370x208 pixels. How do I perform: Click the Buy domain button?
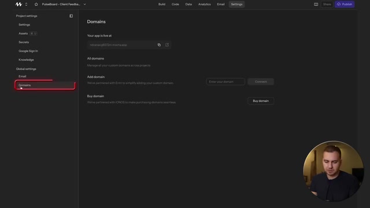click(261, 101)
